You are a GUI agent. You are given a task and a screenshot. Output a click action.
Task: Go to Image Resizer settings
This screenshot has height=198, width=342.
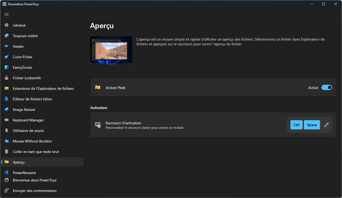(x=42, y=110)
